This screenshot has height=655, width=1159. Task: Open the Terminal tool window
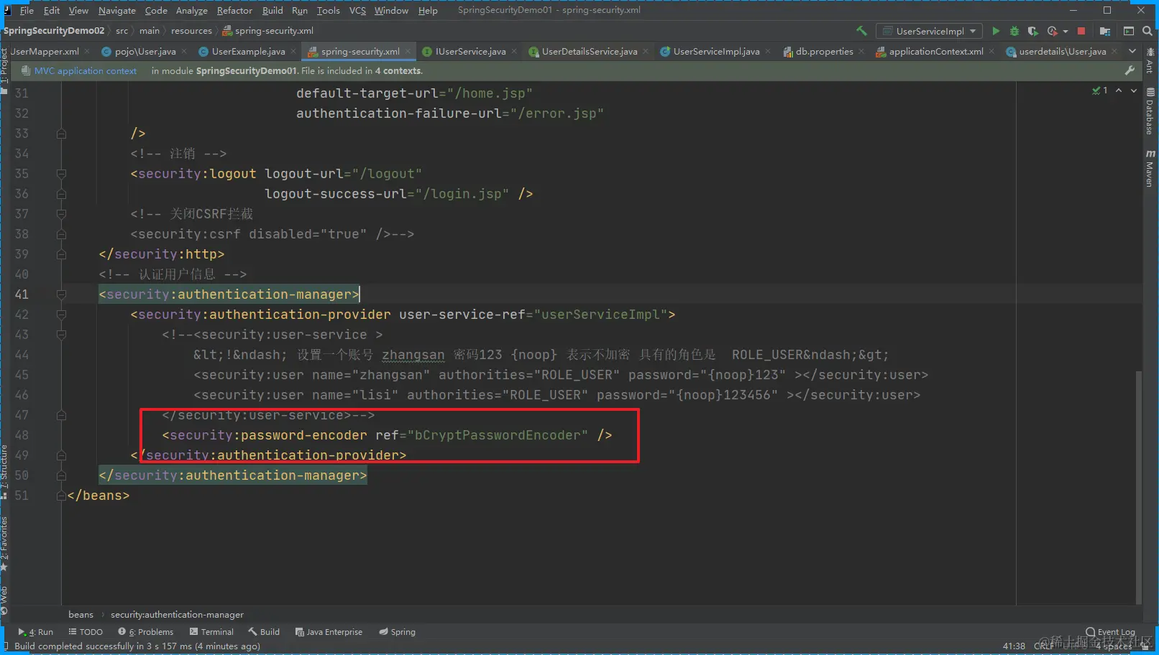[x=211, y=632]
